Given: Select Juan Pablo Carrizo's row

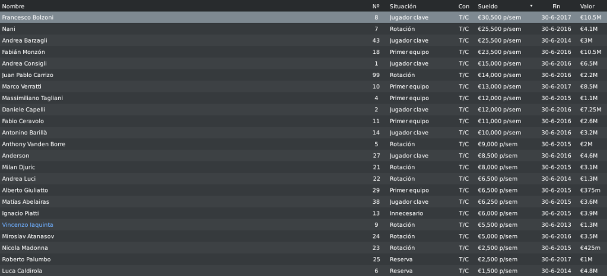Looking at the screenshot, I should pyautogui.click(x=304, y=75).
